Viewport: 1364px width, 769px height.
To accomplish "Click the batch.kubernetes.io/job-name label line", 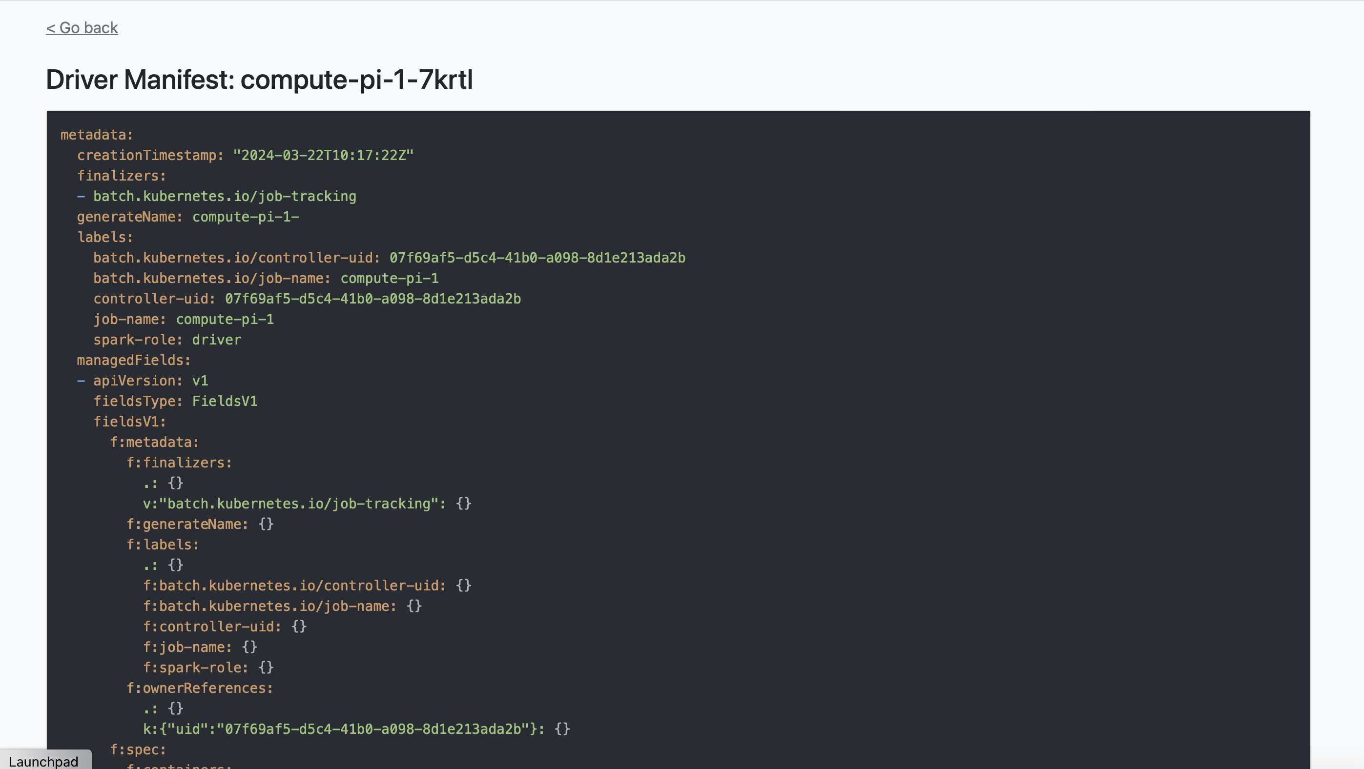I will (x=265, y=279).
